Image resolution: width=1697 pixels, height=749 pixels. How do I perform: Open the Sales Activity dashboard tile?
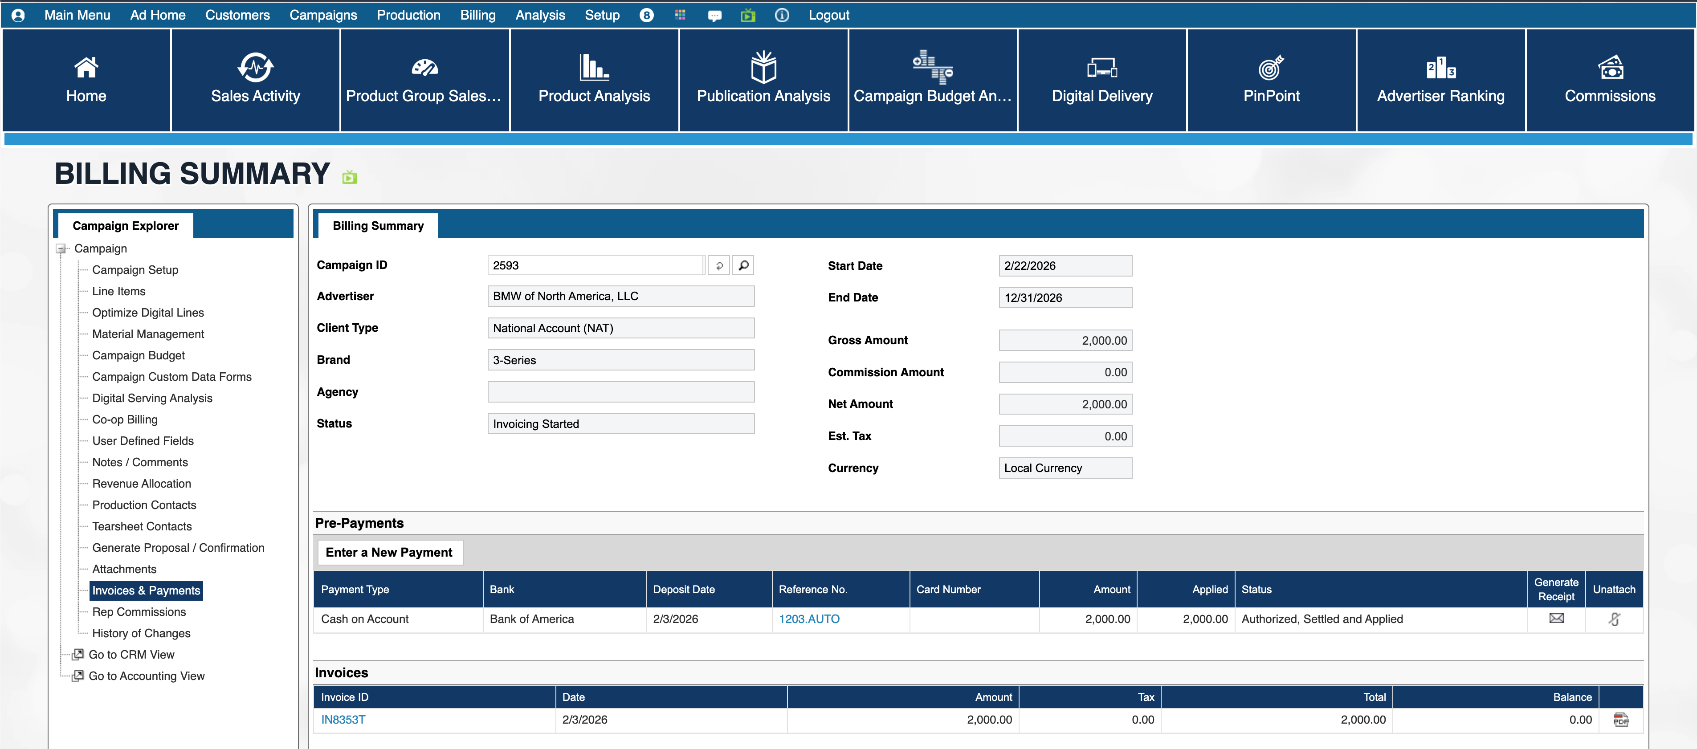(255, 80)
